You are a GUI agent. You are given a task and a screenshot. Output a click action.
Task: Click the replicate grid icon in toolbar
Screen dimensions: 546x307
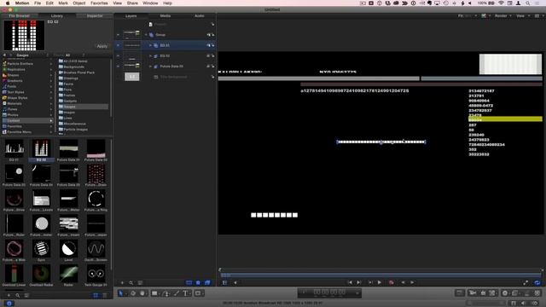pyautogui.click(x=537, y=293)
